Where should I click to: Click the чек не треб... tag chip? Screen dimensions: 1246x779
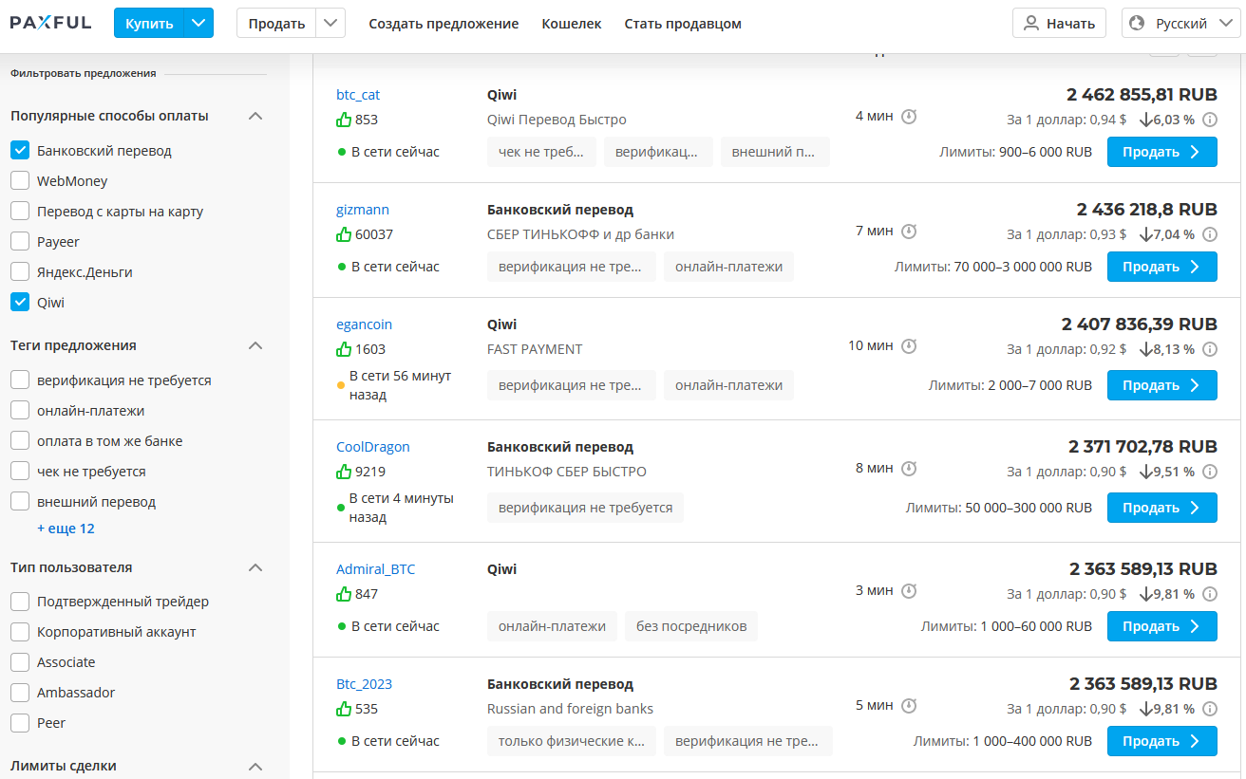click(x=541, y=152)
